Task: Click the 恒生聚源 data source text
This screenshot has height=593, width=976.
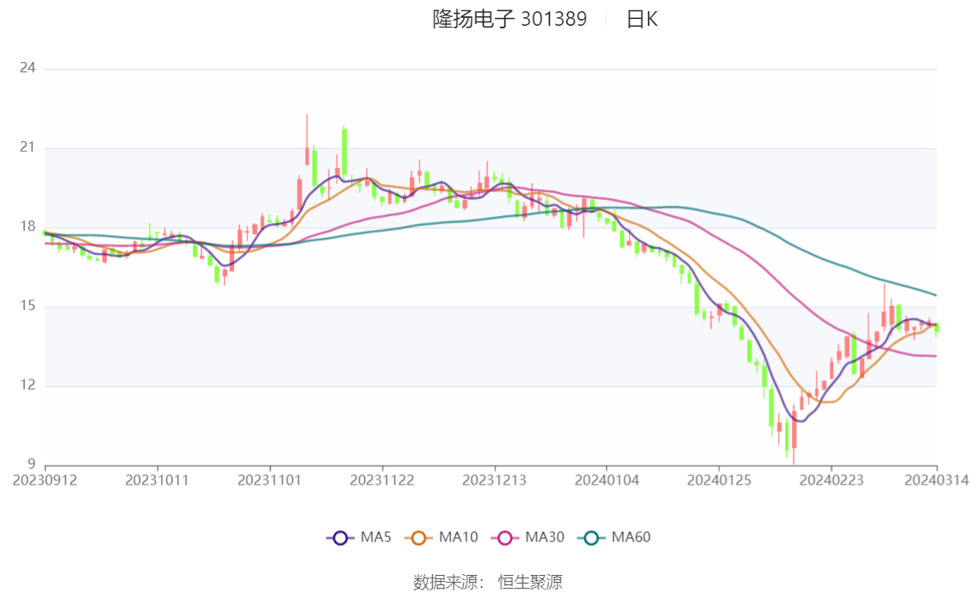Action: (x=530, y=583)
